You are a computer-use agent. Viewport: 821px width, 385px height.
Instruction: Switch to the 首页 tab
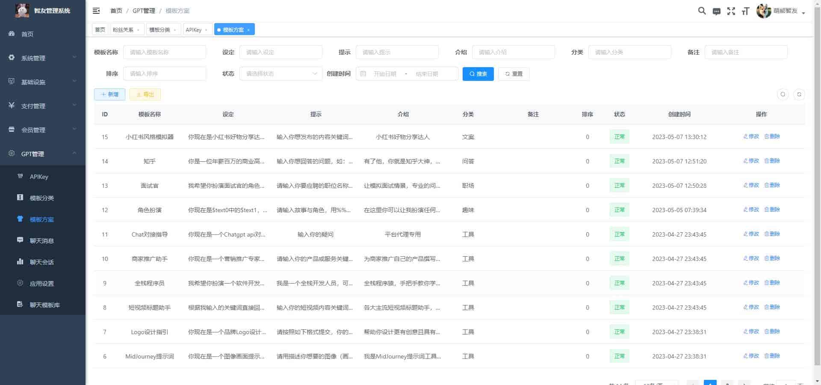coord(100,30)
